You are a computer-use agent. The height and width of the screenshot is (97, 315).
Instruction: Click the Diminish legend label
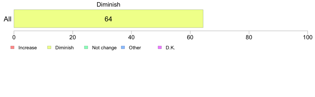(64, 48)
